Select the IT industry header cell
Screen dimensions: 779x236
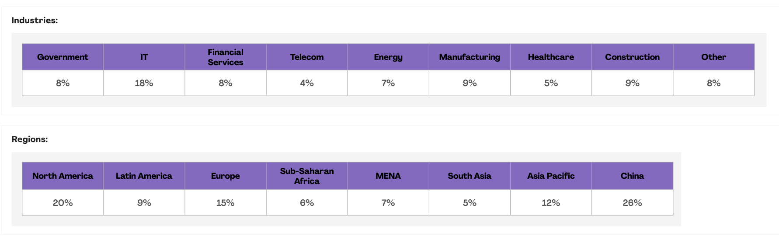(144, 57)
